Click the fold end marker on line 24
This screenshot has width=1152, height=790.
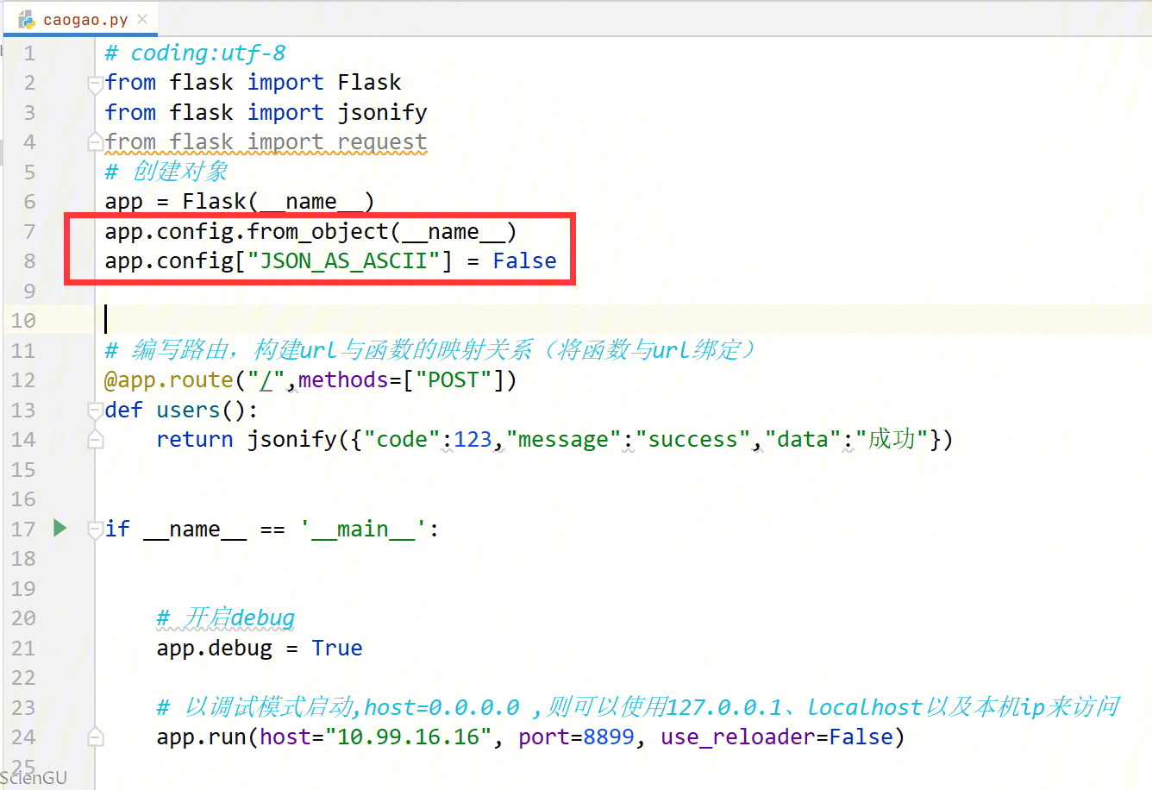96,737
